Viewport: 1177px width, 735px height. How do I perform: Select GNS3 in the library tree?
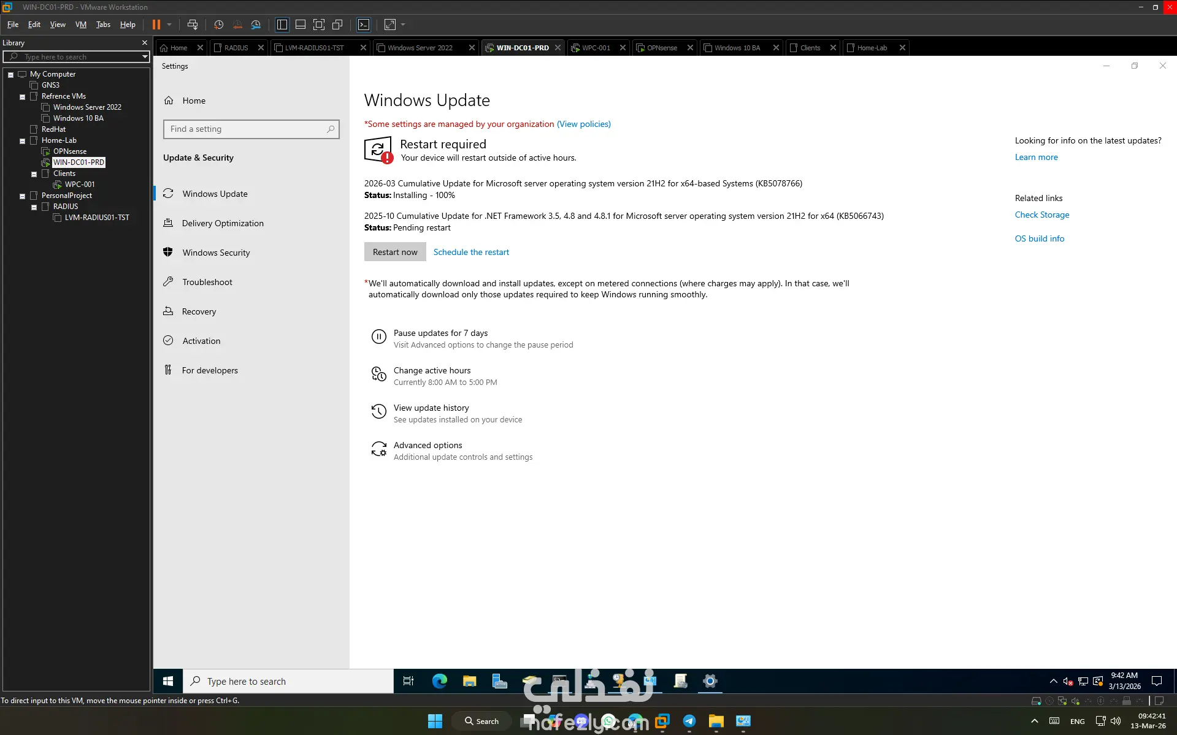(50, 85)
